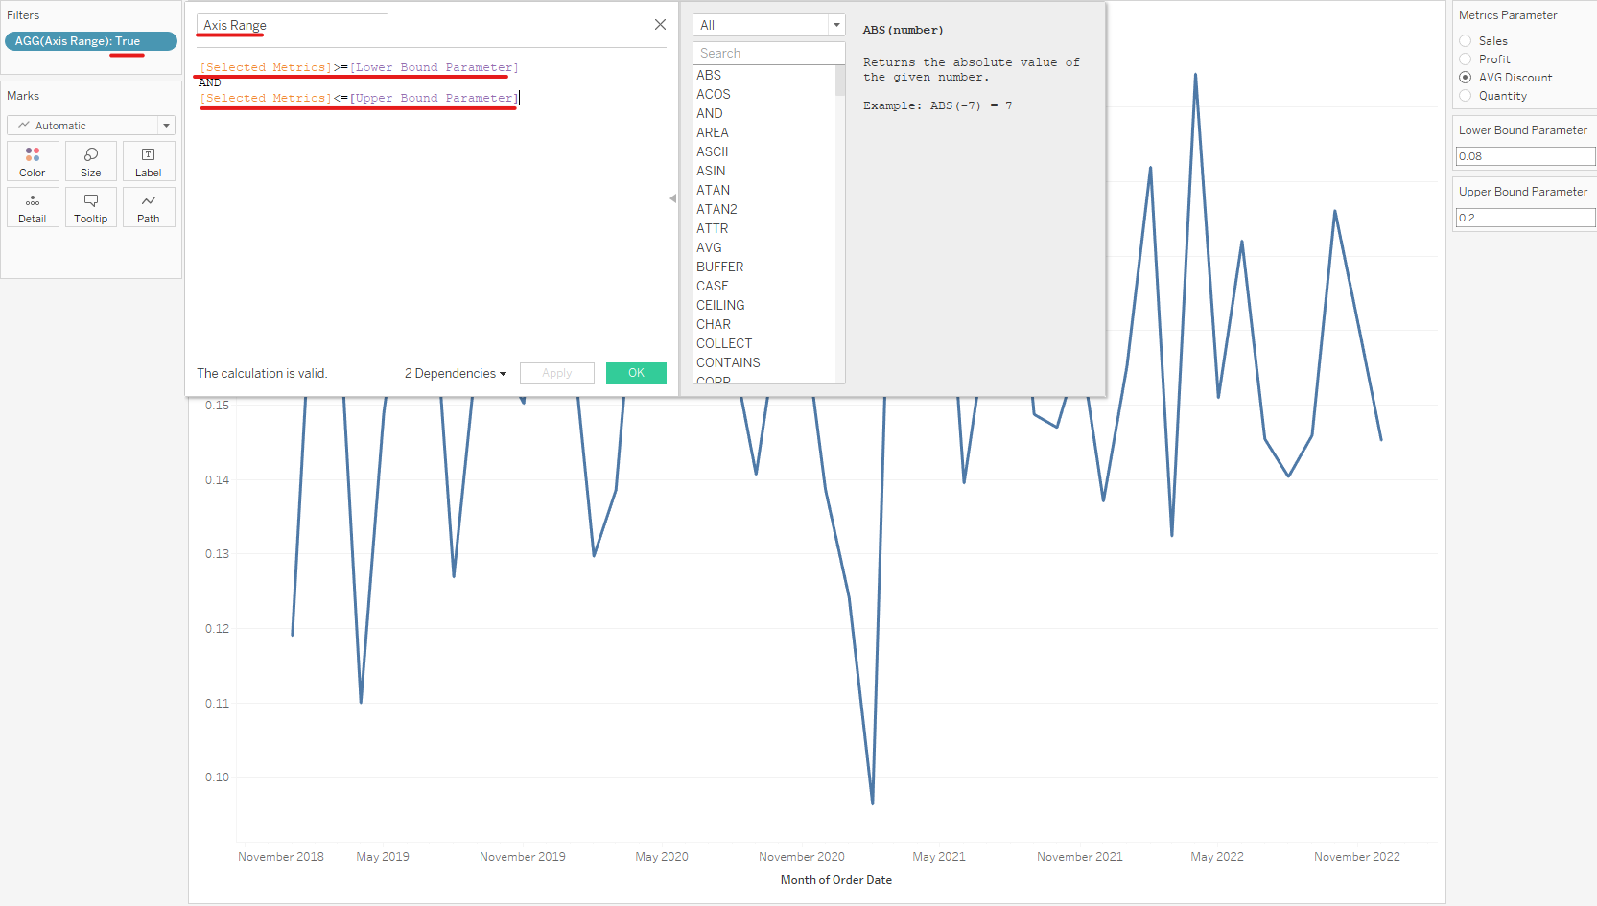Open the Path marks card
The image size is (1597, 906).
[x=149, y=207]
